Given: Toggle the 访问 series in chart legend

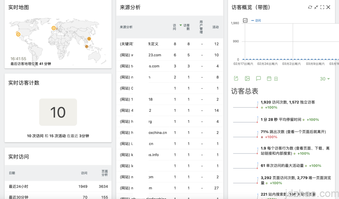Looking at the screenshot, I should pyautogui.click(x=258, y=21).
